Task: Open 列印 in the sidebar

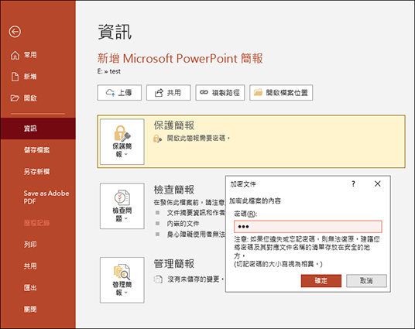Action: point(30,244)
